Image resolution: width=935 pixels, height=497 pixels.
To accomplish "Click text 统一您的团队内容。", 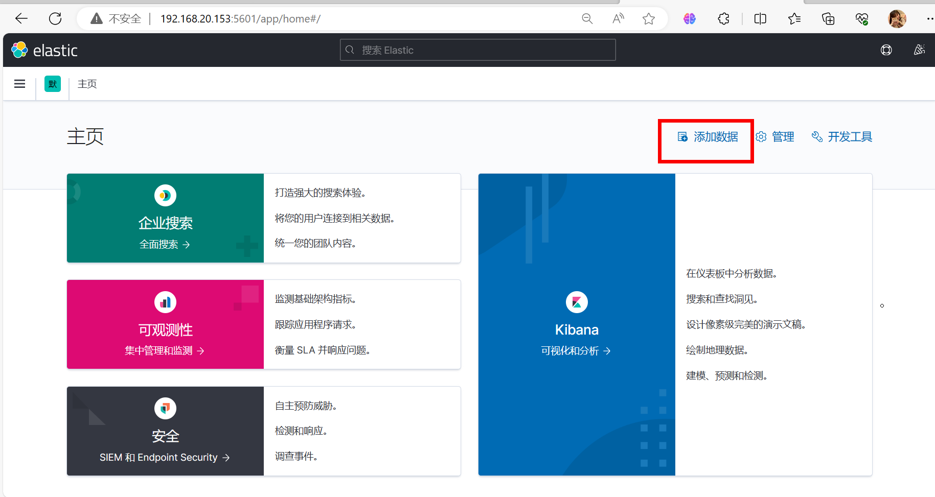I will tap(315, 243).
